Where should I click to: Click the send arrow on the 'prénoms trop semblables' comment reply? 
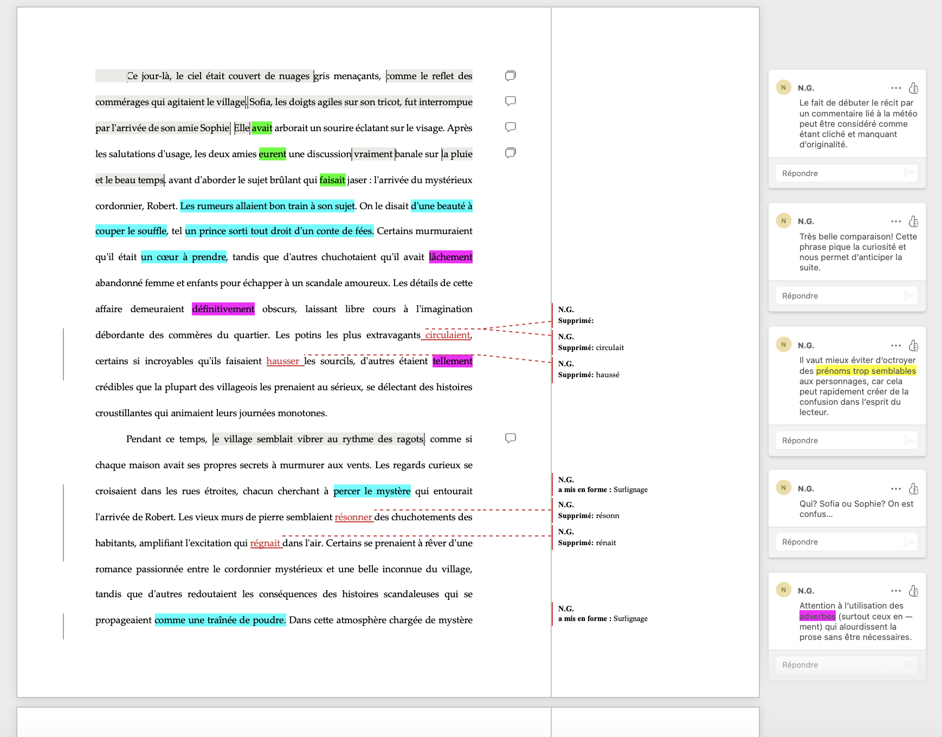click(908, 440)
